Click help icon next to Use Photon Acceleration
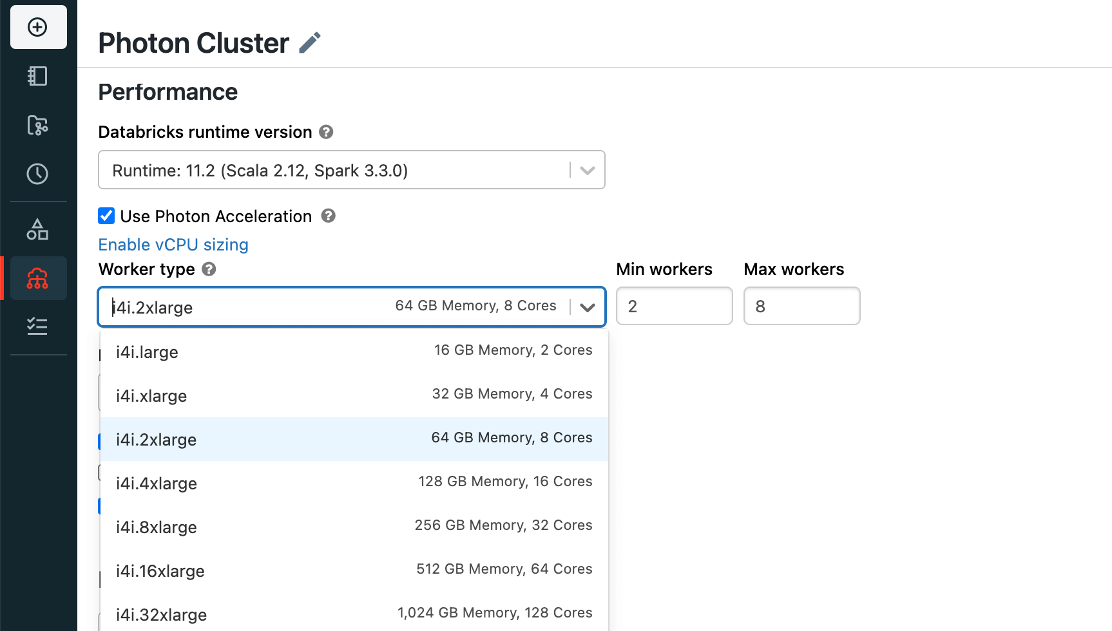 pyautogui.click(x=329, y=216)
